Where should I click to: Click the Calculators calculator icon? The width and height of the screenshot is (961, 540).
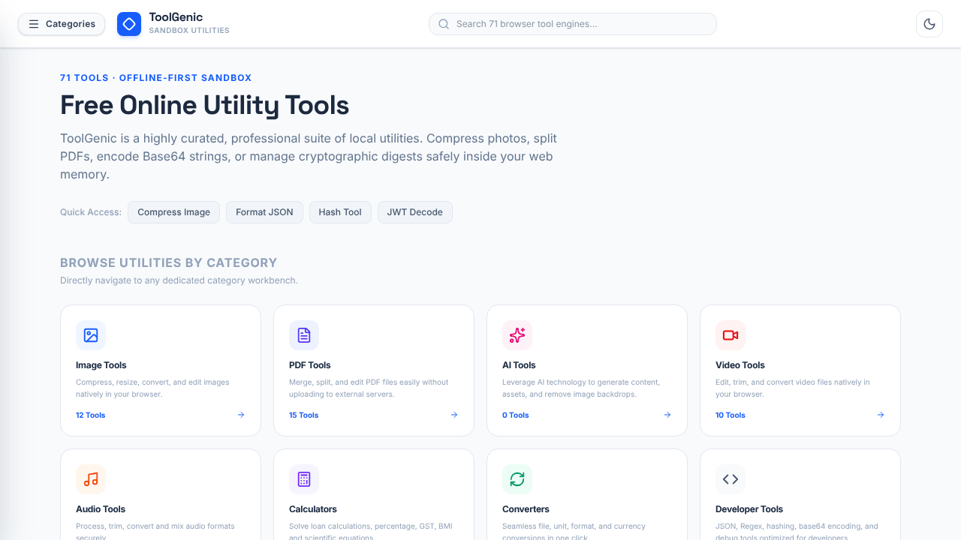coord(304,479)
